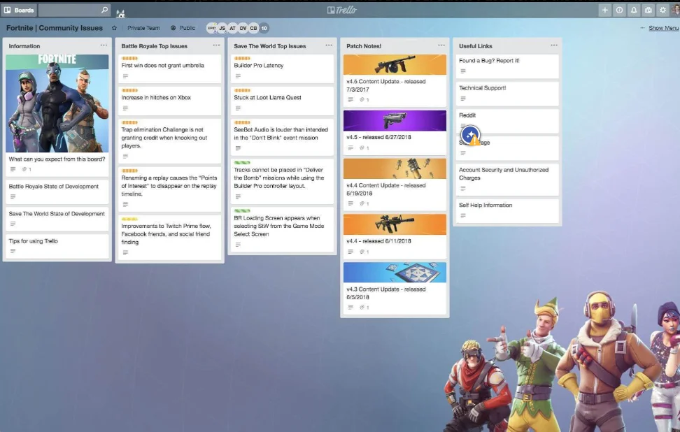Open the Trello notifications bell
This screenshot has width=680, height=432.
pyautogui.click(x=634, y=10)
